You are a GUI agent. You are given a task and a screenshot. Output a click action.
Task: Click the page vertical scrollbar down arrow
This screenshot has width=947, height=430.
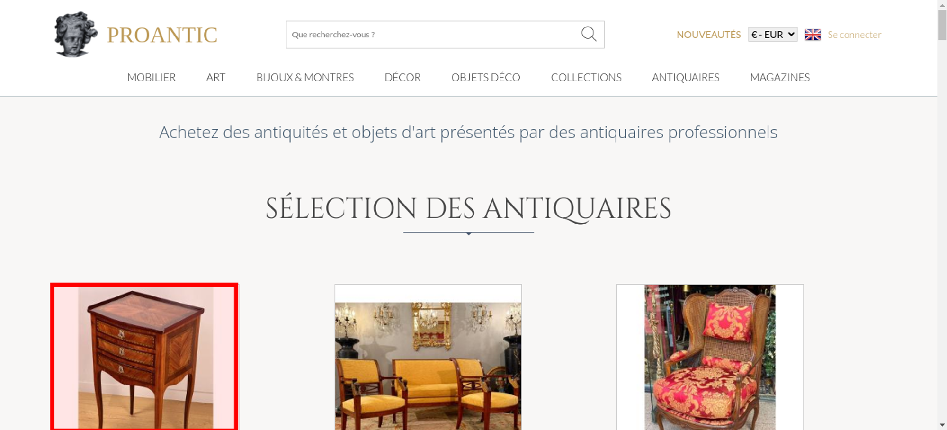pos(942,425)
